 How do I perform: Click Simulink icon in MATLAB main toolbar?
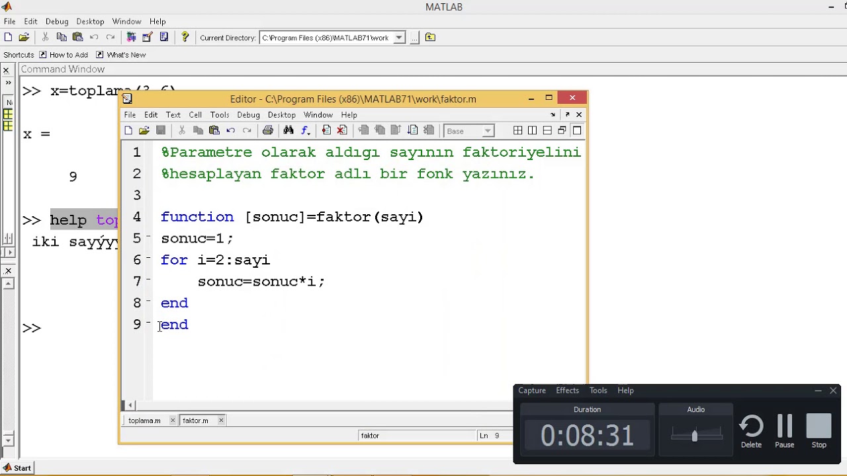coord(131,38)
